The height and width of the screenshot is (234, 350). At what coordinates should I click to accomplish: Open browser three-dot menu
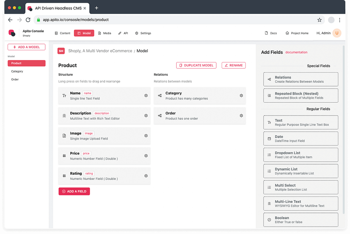point(339,20)
